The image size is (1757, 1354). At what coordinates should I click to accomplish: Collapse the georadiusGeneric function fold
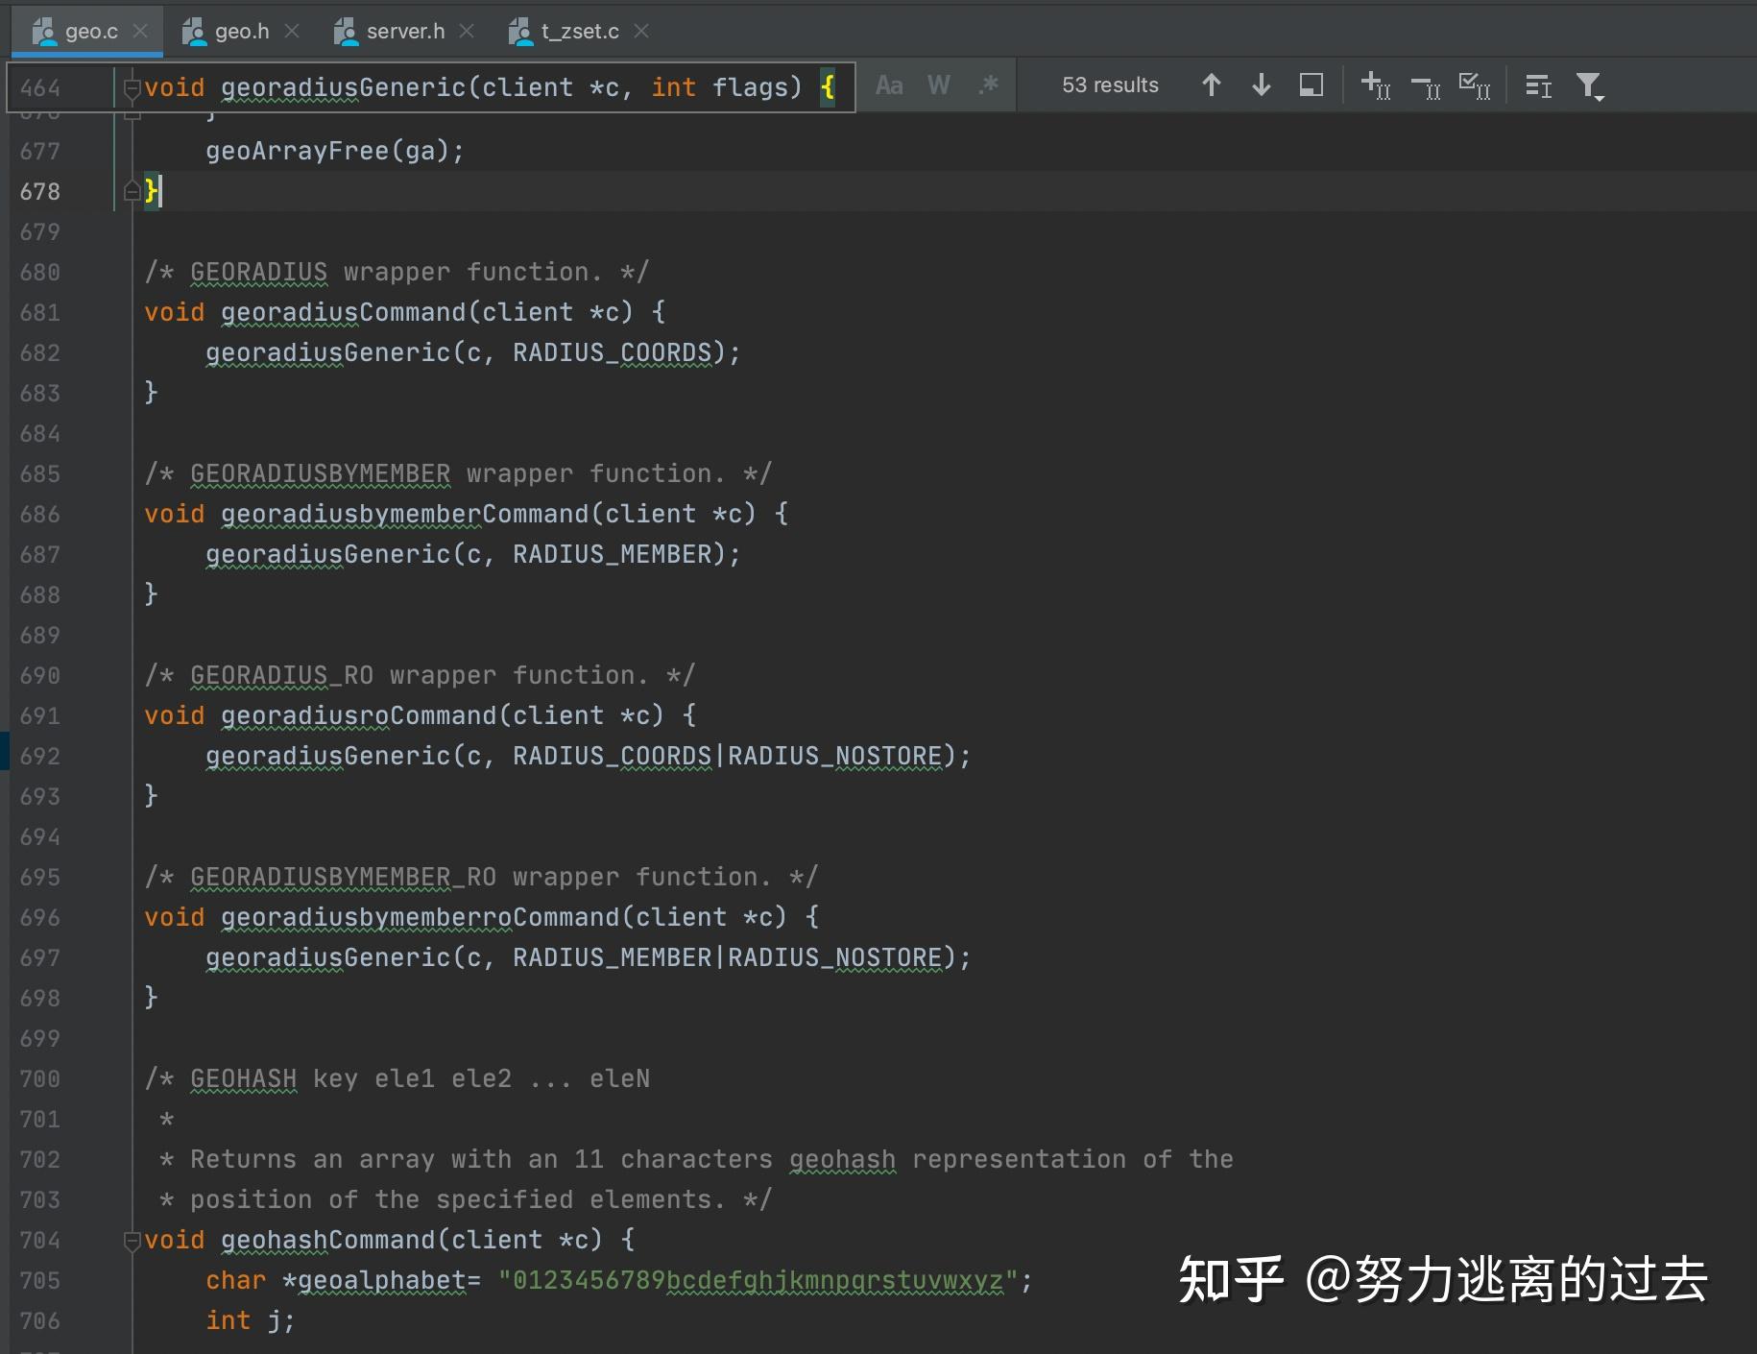tap(133, 87)
